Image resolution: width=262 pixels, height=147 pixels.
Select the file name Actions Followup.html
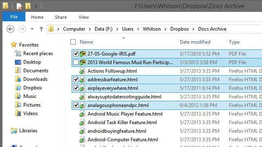112,71
